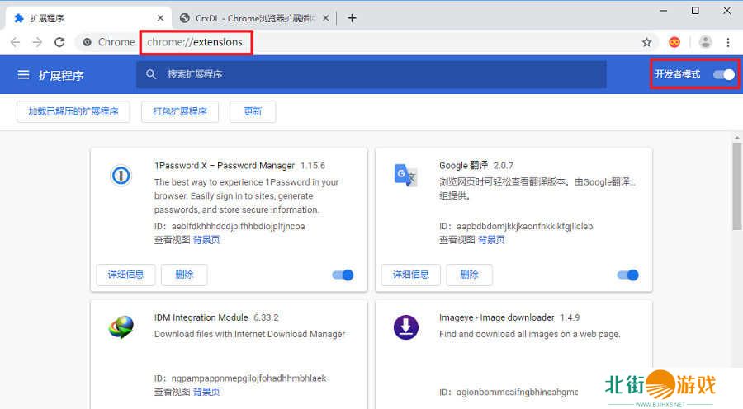Open a new tab with the plus button
This screenshot has width=743, height=409.
coord(353,17)
